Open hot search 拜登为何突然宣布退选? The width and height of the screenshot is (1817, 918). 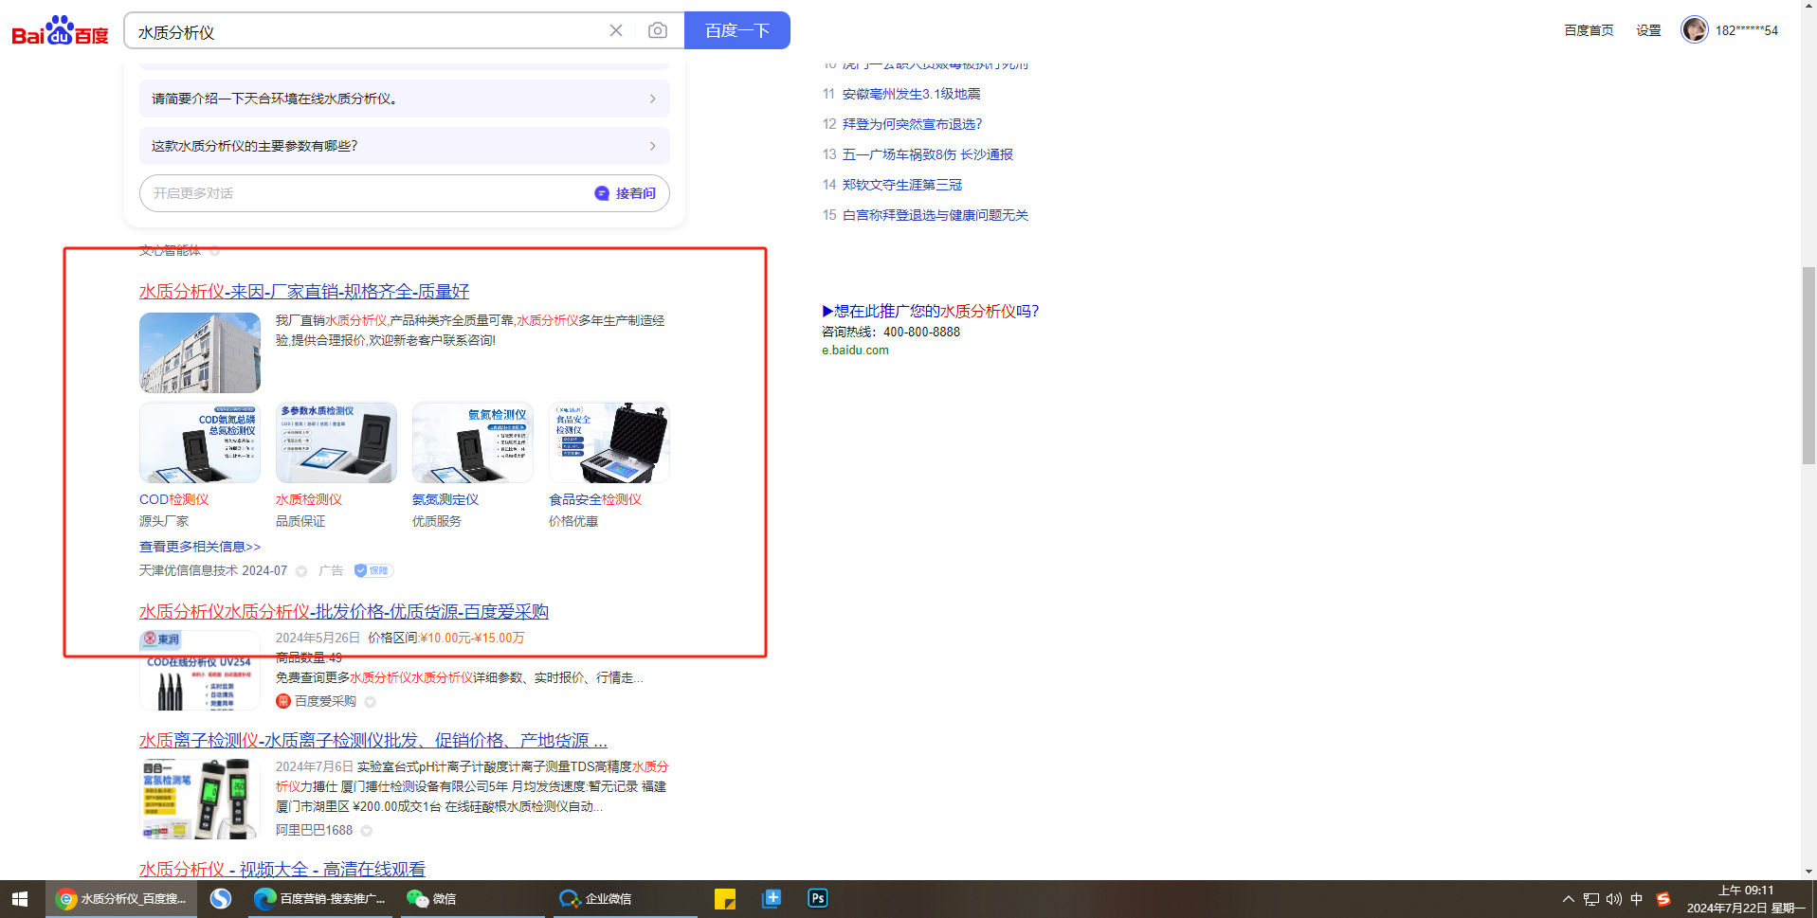[x=912, y=124]
